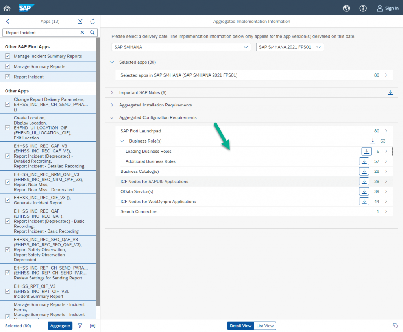Download ICF Nodes for WebDynpro Applications
This screenshot has width=403, height=332.
pyautogui.click(x=364, y=202)
